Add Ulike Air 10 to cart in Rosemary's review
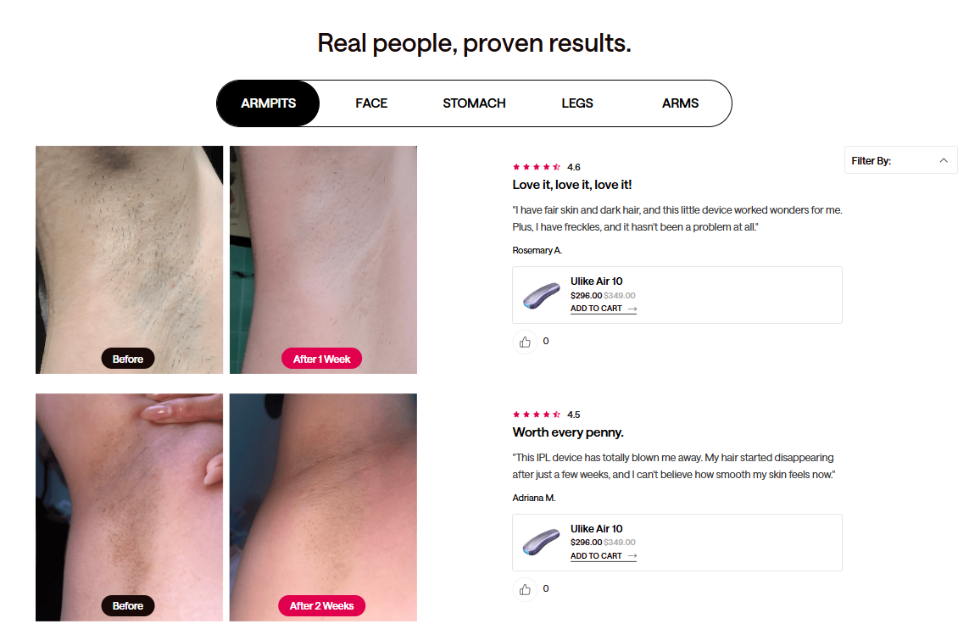The height and width of the screenshot is (635, 980). coord(603,309)
